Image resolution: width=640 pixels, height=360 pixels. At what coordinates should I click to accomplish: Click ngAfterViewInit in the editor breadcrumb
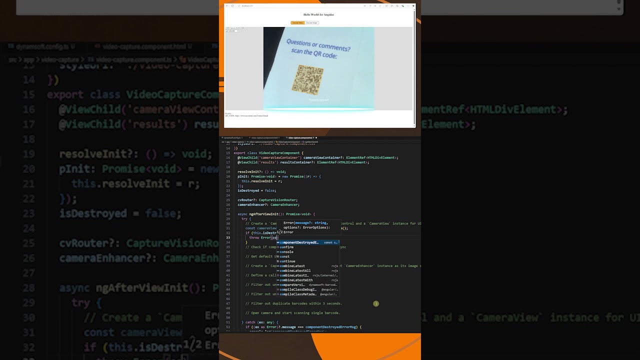click(311, 142)
